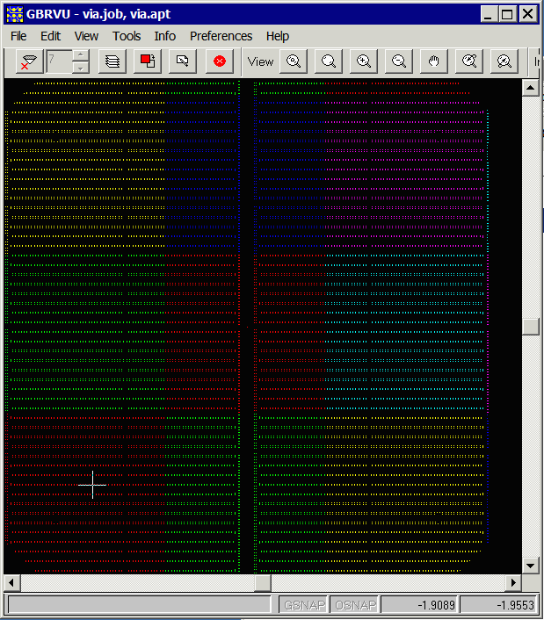Click the X coordinate readout -1.9089
544x620 pixels.
(419, 605)
